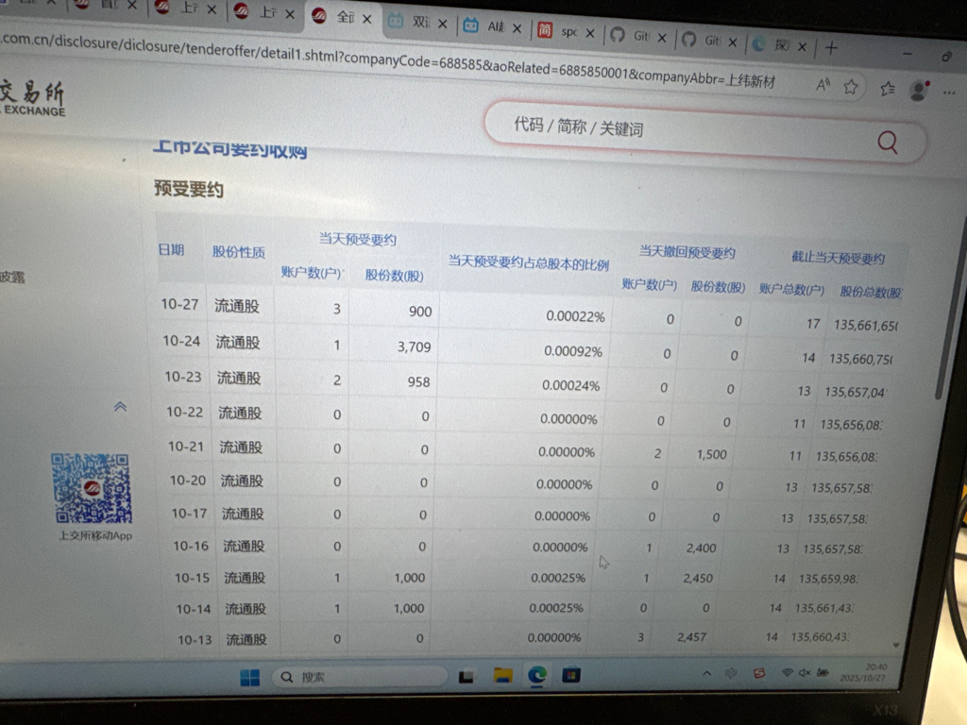Click the 股份性质 column header
This screenshot has height=725, width=967.
click(238, 251)
